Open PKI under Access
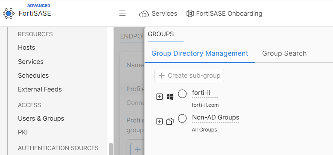The image size is (333, 155). pyautogui.click(x=23, y=132)
